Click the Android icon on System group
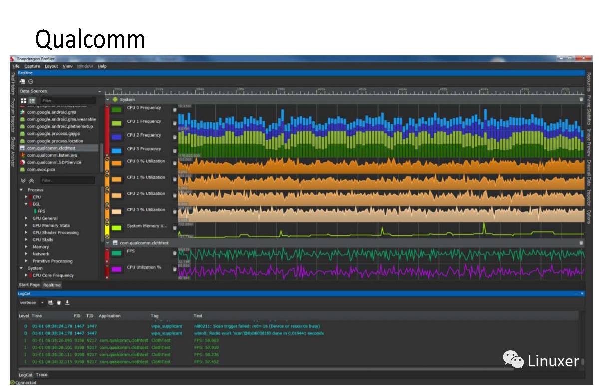599x386 pixels. 115,99
